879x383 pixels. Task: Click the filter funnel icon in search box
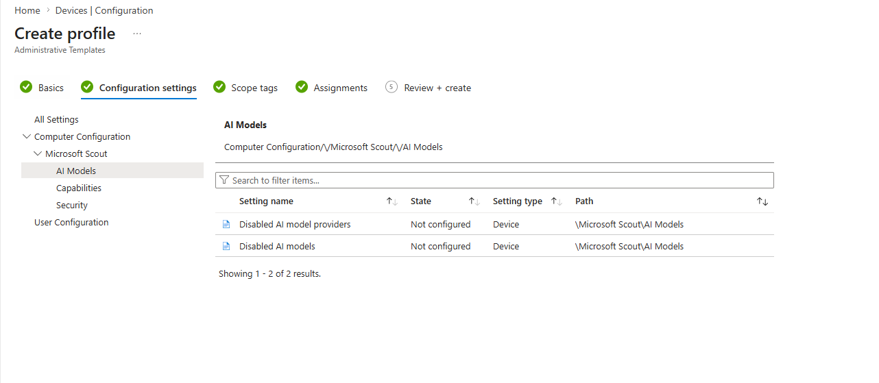click(x=224, y=180)
